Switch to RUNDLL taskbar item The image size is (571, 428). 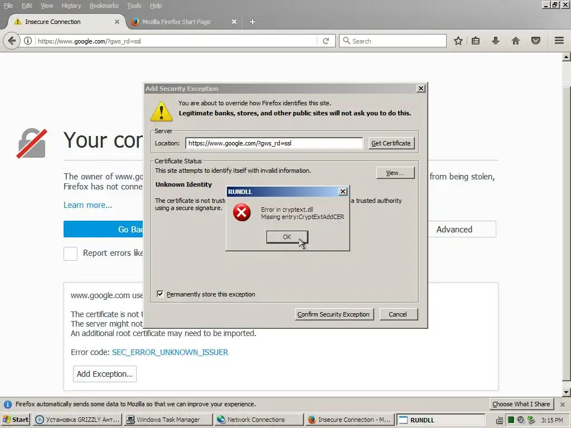click(x=441, y=420)
